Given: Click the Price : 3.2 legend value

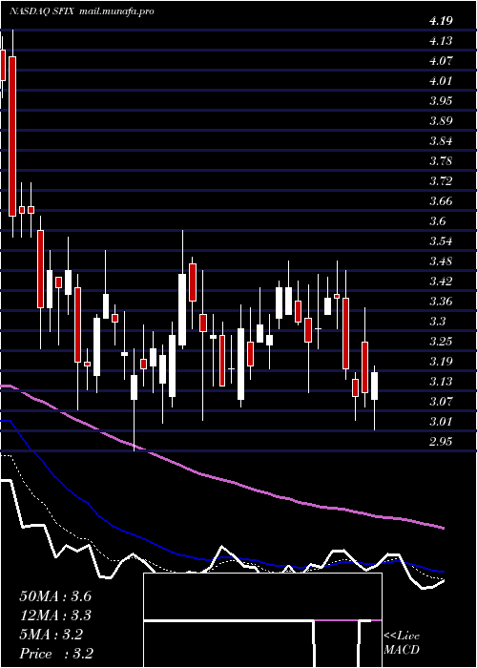Looking at the screenshot, I should pyautogui.click(x=56, y=654).
